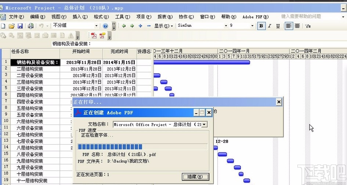This screenshot has height=185, width=347.
Task: Open a file with the folder icon
Action: pos(11,26)
